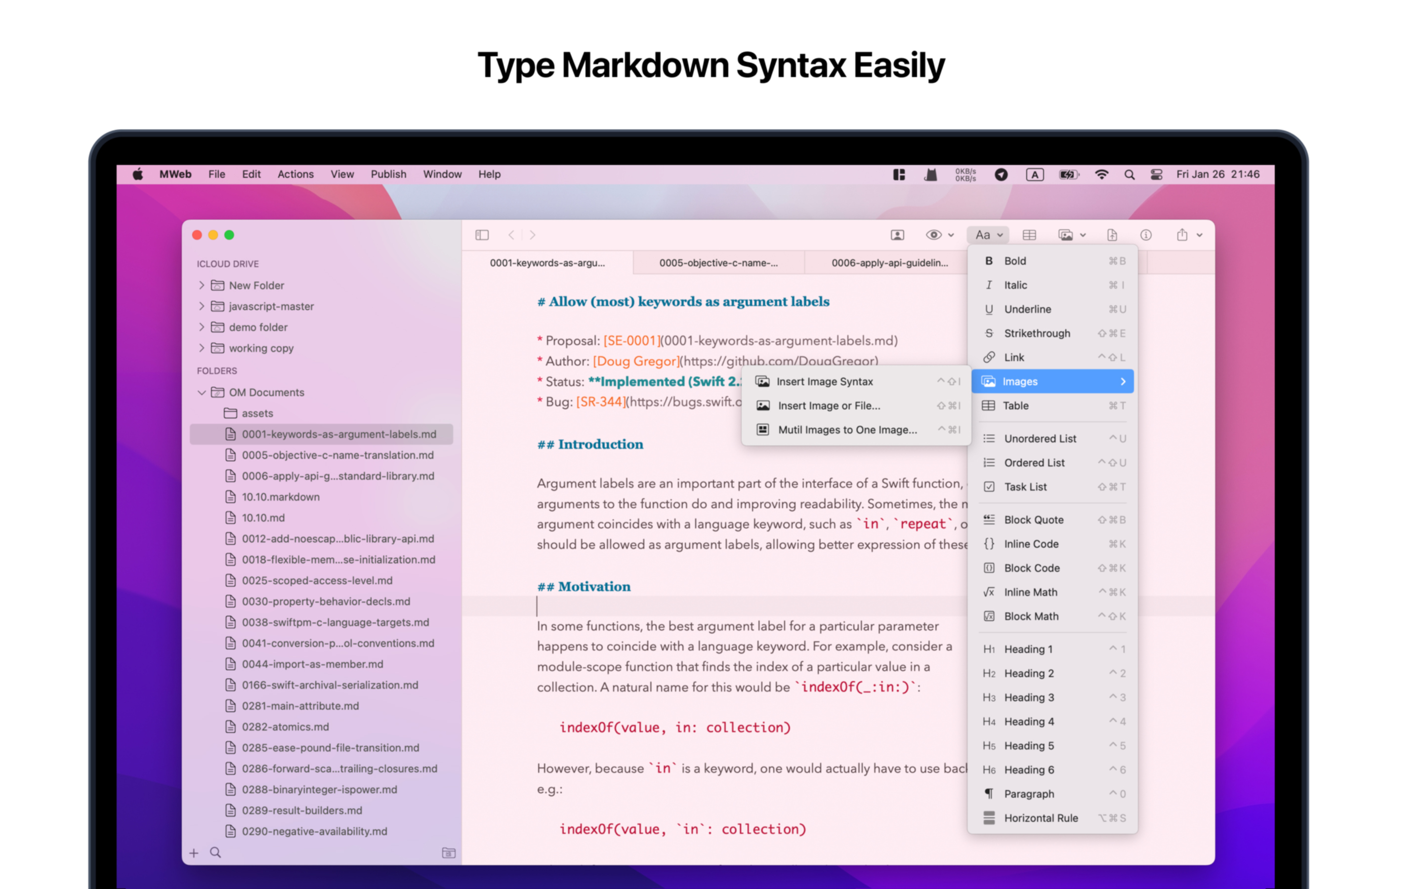Switch to the 0005-objective-c-name tab

pos(718,263)
